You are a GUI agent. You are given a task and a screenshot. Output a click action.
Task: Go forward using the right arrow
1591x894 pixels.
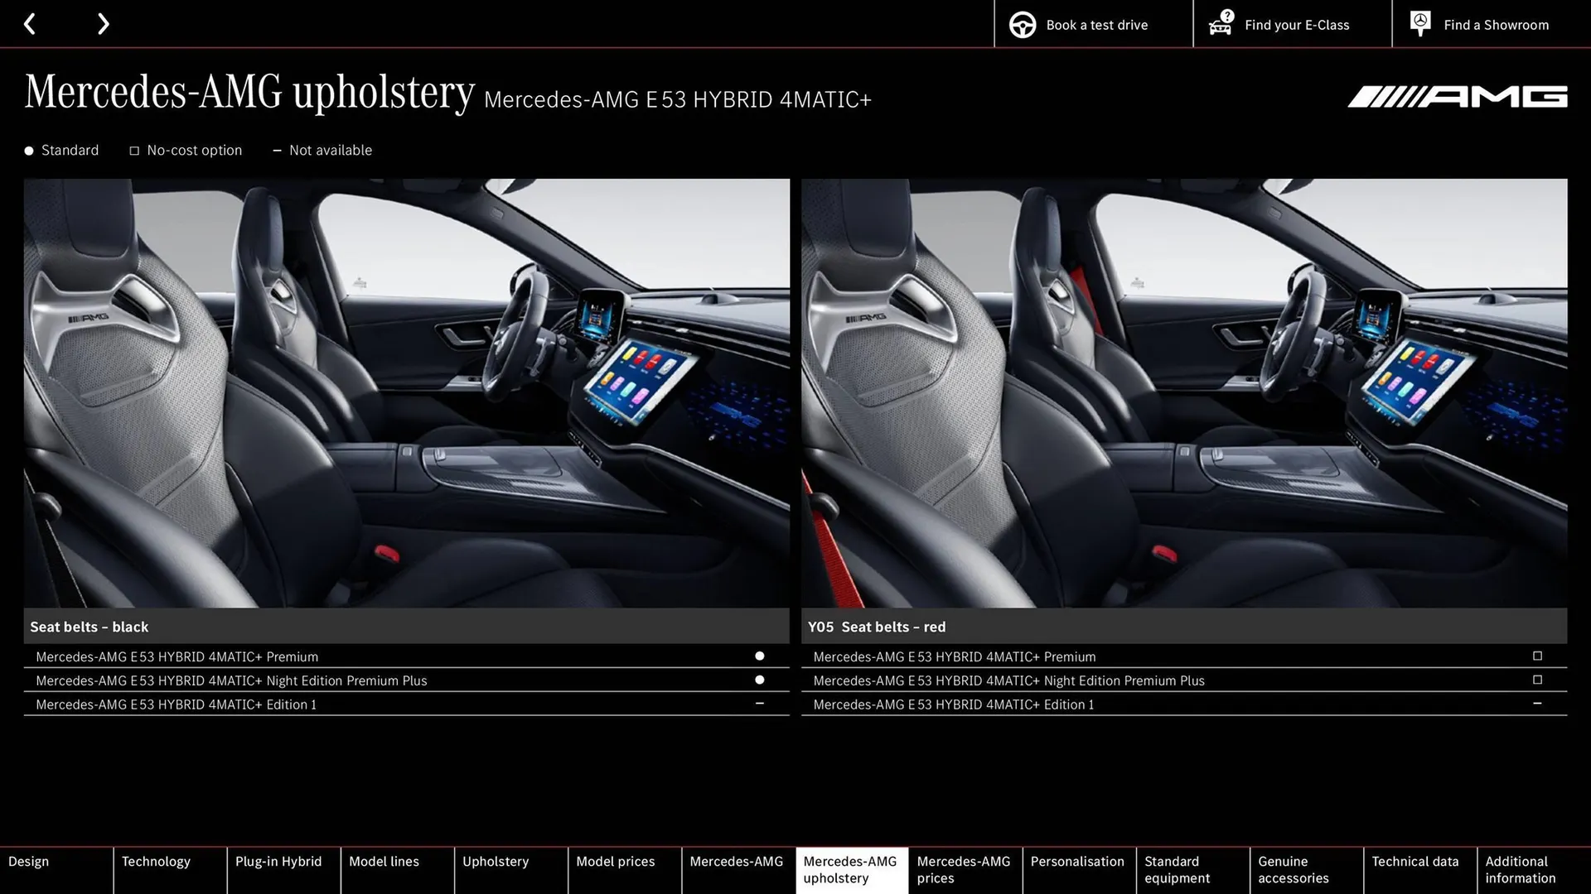pos(103,24)
